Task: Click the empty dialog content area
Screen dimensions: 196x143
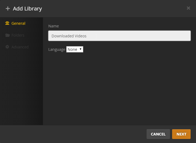Action: pos(119,88)
